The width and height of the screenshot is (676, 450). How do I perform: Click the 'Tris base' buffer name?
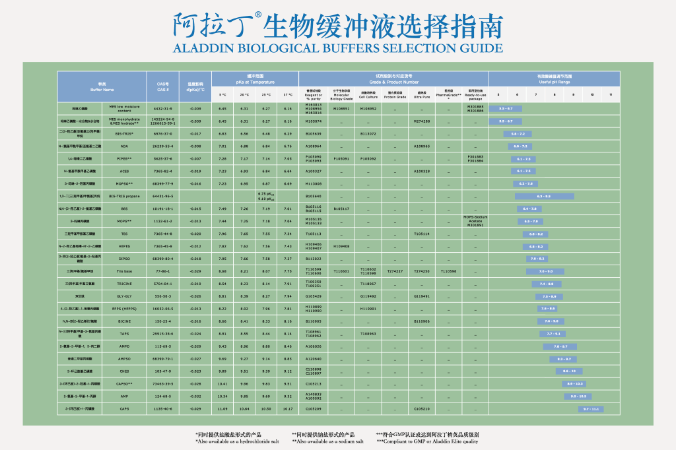pos(124,271)
